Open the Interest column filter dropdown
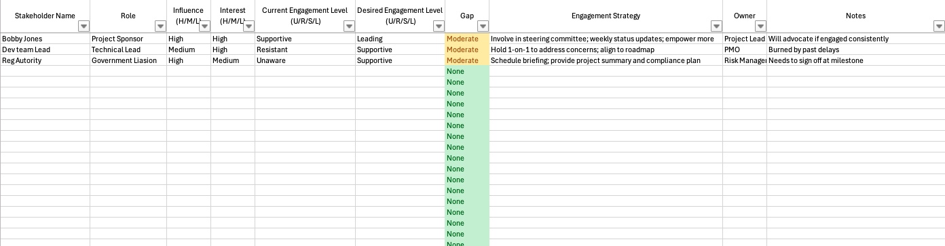This screenshot has height=246, width=945. [248, 26]
